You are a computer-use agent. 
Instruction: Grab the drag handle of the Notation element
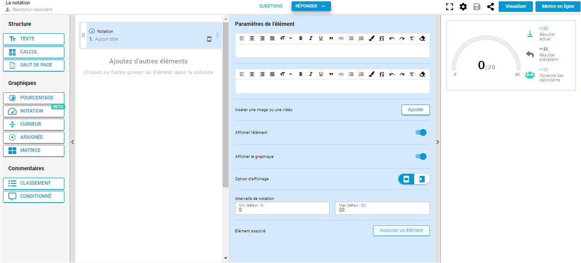(x=84, y=35)
